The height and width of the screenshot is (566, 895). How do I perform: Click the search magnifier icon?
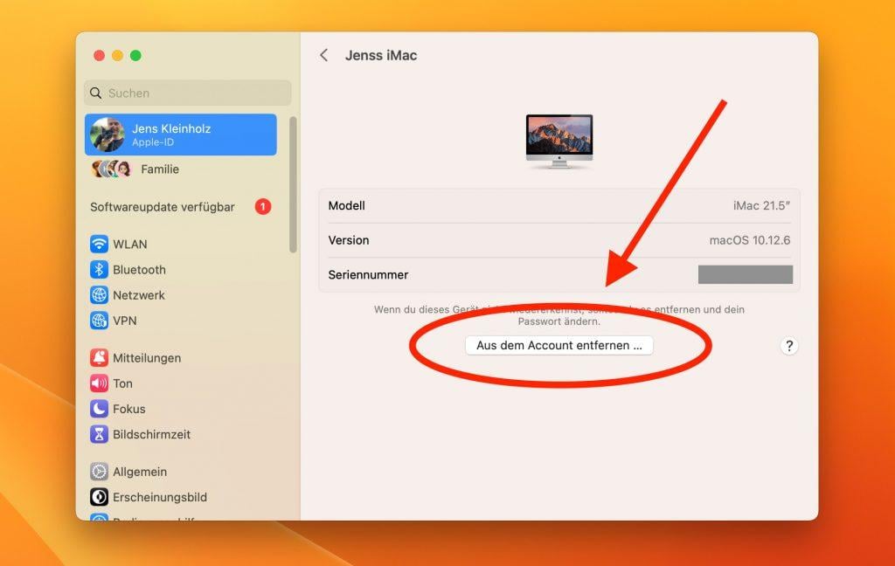coord(95,93)
